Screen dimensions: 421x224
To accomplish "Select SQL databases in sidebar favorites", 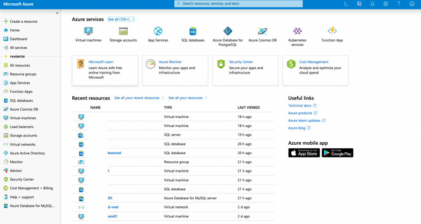I will 21,101.
